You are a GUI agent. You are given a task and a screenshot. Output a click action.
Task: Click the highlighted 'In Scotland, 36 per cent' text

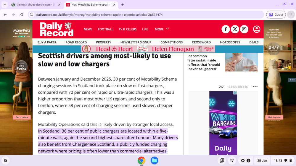pyautogui.click(x=108, y=141)
